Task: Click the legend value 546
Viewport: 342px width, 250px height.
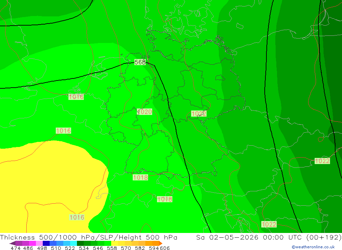Action: (x=98, y=248)
